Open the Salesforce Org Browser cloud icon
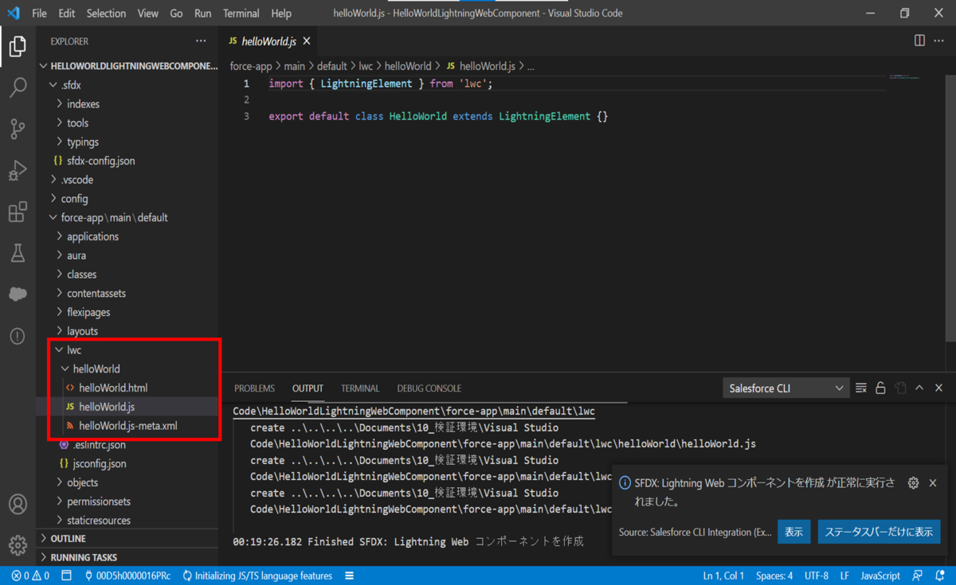956x585 pixels. point(18,294)
